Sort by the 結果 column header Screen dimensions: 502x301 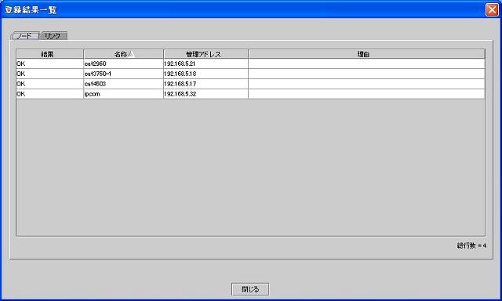[50, 54]
